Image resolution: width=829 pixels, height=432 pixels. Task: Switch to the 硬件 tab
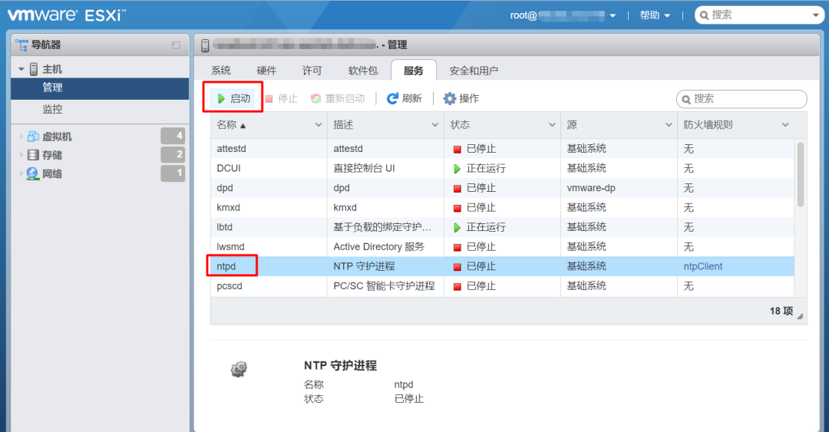[x=266, y=71]
